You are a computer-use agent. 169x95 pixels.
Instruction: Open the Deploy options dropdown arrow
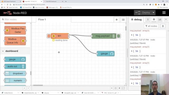point(153,13)
